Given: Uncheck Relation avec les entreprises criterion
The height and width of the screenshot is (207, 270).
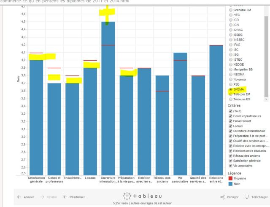Looking at the screenshot, I should coord(230,146).
